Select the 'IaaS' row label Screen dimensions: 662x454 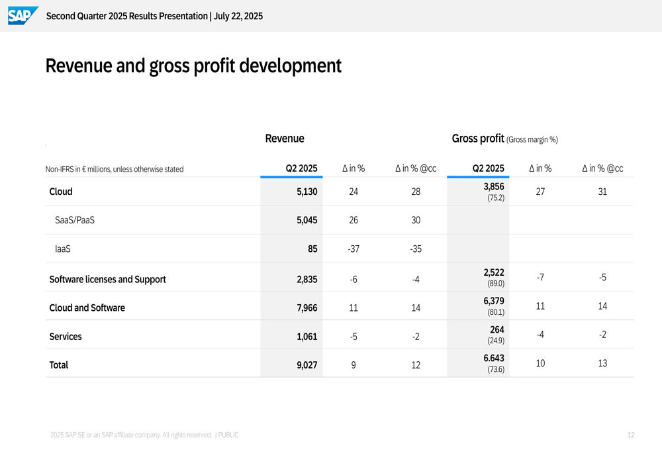pos(63,249)
